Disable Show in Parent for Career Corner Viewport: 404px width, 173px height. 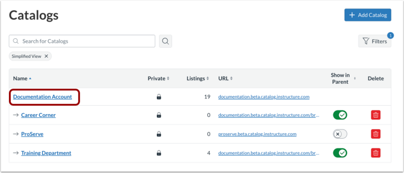pyautogui.click(x=340, y=115)
